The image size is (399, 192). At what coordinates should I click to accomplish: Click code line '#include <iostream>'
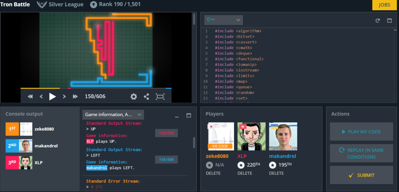(237, 70)
